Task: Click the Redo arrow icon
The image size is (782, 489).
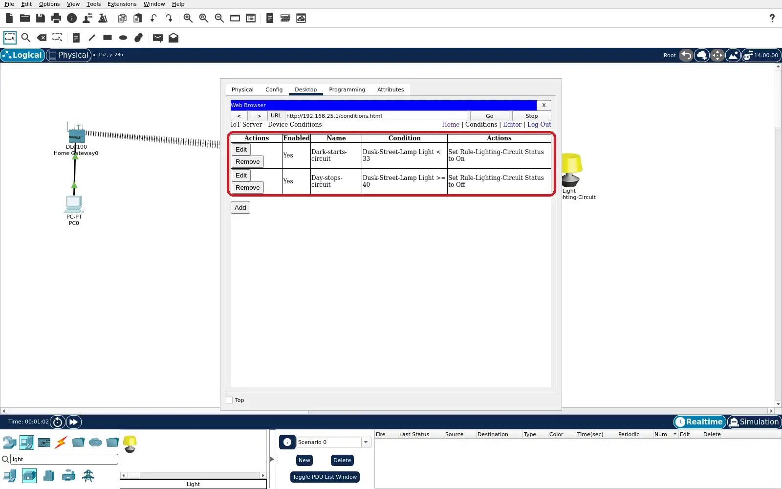Action: (x=169, y=18)
